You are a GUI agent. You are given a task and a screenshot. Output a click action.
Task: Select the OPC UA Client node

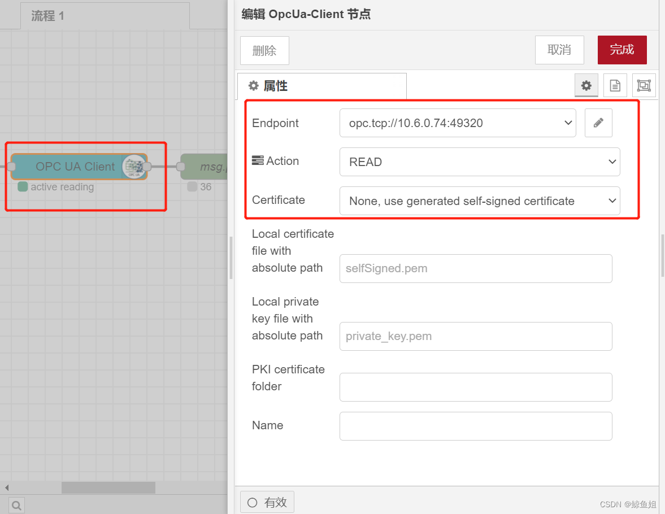pyautogui.click(x=79, y=167)
